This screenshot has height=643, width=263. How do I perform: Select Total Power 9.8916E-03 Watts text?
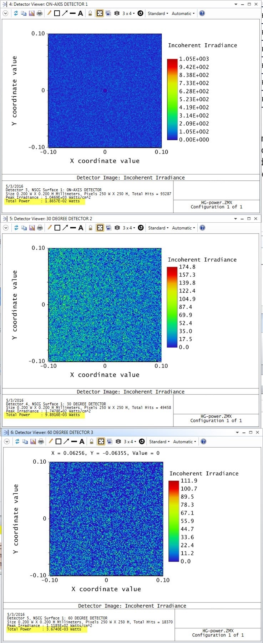[x=43, y=415]
